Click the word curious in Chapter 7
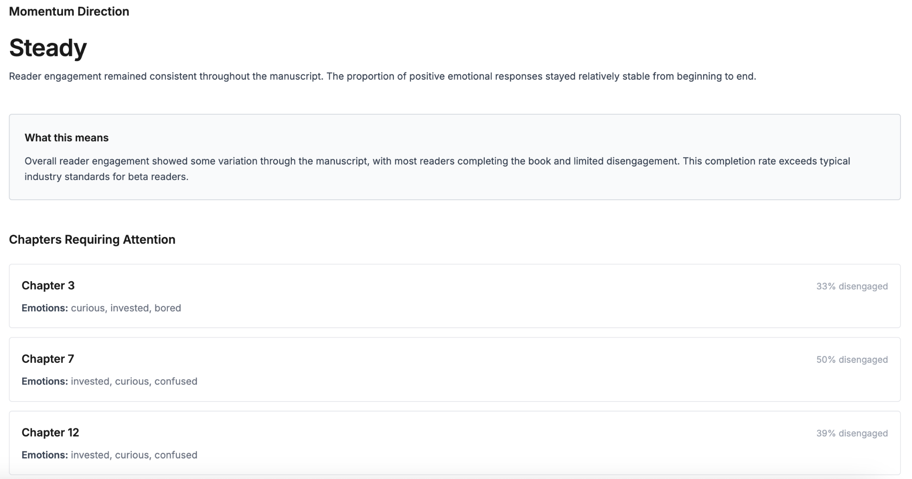This screenshot has width=912, height=479. [132, 381]
